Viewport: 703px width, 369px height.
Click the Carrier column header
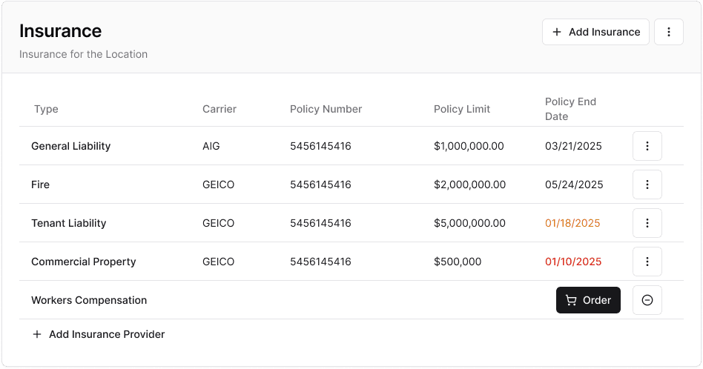click(x=220, y=109)
